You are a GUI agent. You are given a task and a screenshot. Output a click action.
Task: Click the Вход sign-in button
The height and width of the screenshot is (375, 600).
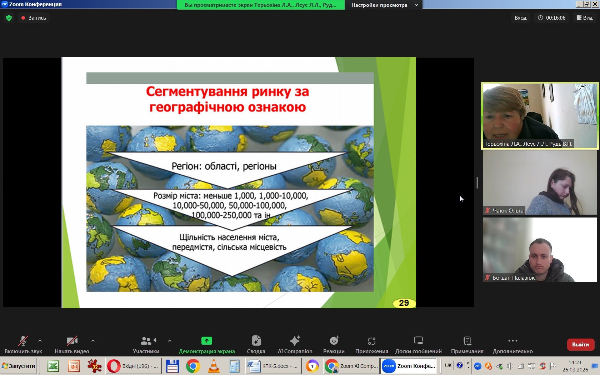pos(520,18)
